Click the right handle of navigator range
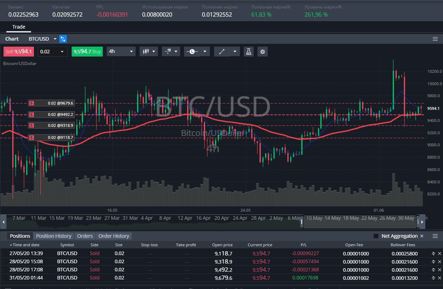The width and height of the screenshot is (443, 289). coord(417,222)
